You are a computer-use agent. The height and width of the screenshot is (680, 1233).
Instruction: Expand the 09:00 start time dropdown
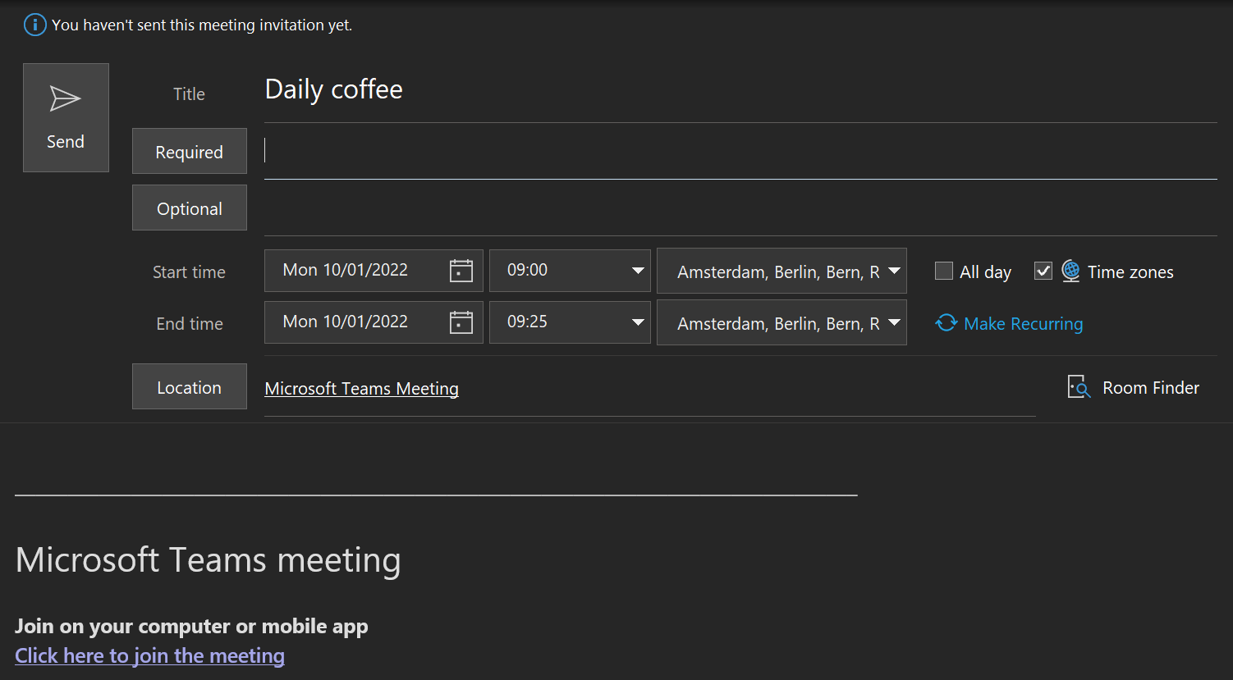pyautogui.click(x=637, y=271)
